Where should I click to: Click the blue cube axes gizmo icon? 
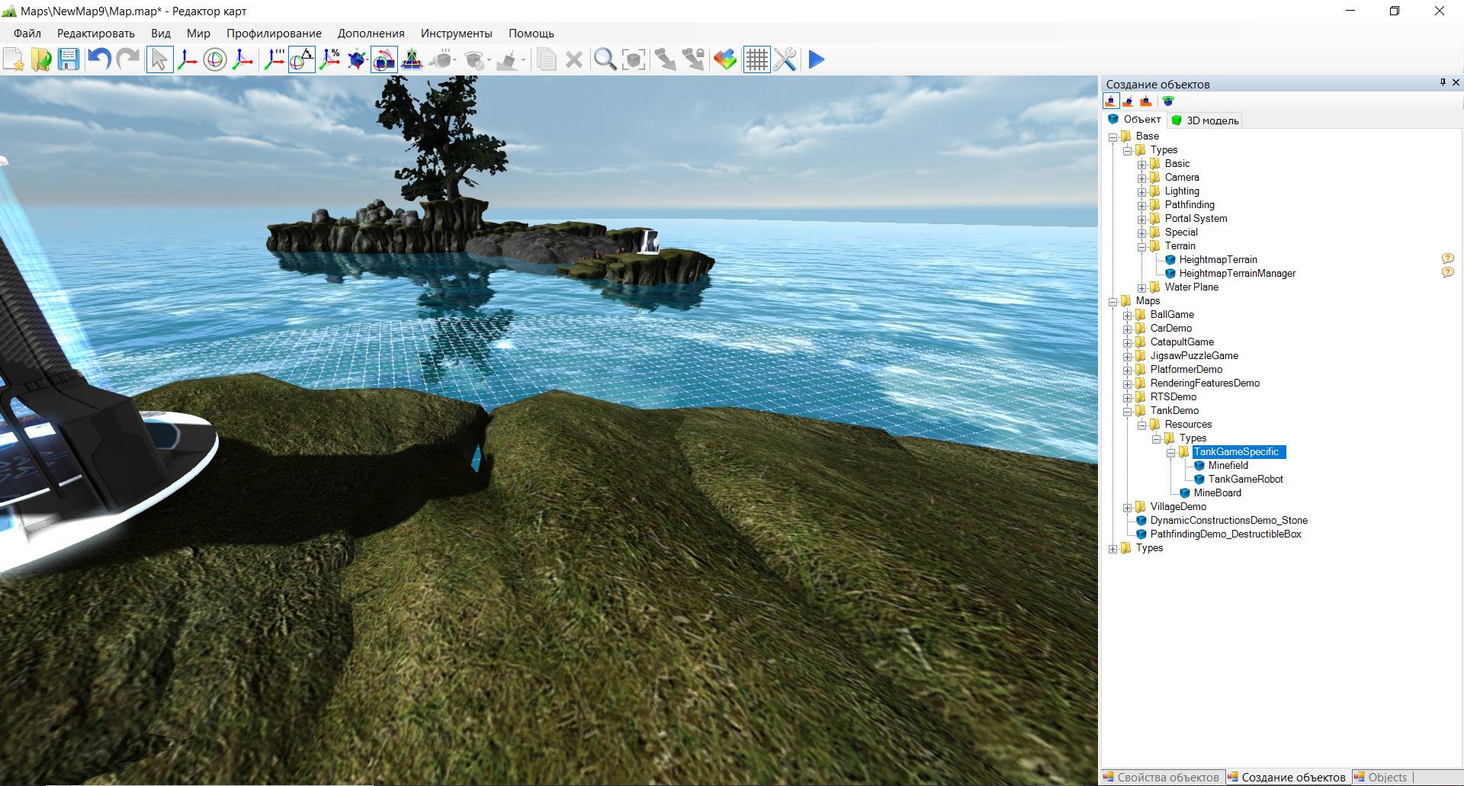(x=357, y=59)
